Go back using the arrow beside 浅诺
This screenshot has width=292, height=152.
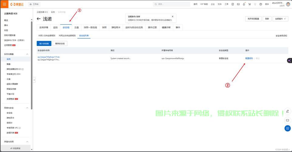tap(39, 19)
